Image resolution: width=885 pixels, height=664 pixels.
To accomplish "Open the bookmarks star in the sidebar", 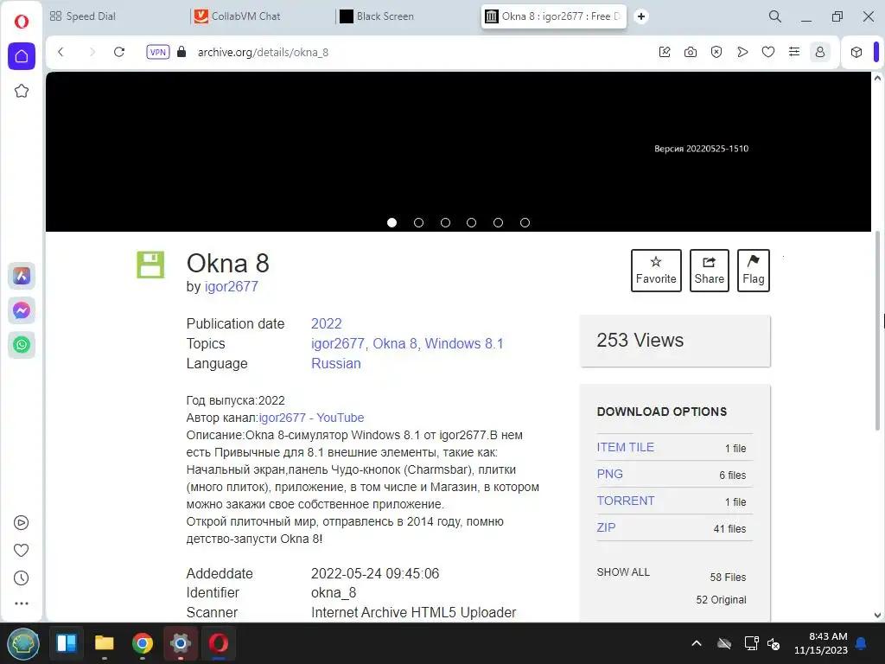I will pyautogui.click(x=22, y=91).
